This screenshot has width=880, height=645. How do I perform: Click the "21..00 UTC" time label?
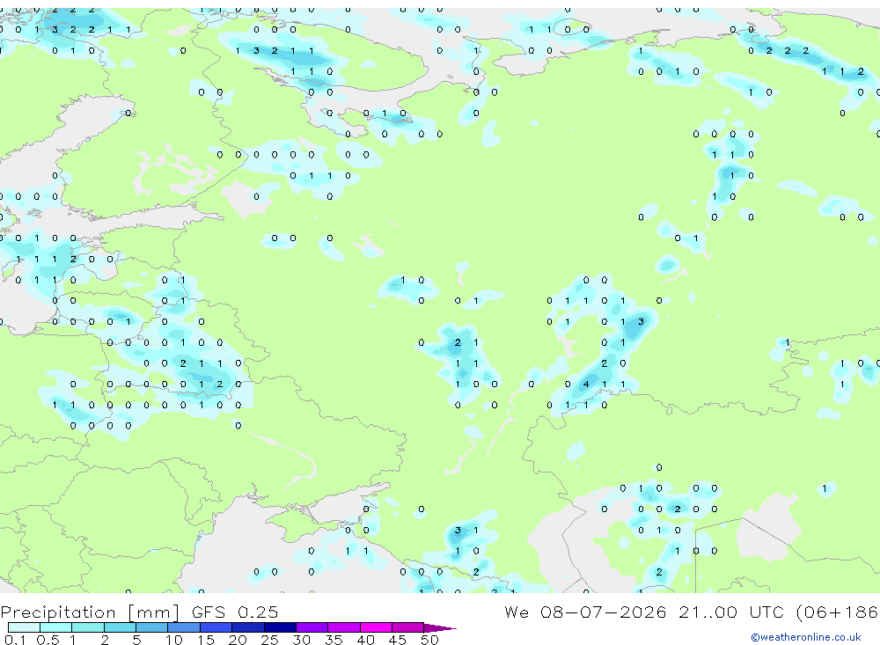pos(730,612)
